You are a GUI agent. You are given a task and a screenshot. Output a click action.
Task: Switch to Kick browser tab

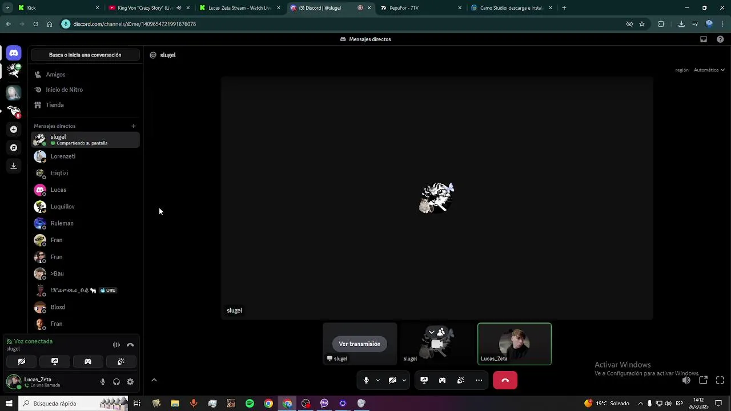[58, 8]
